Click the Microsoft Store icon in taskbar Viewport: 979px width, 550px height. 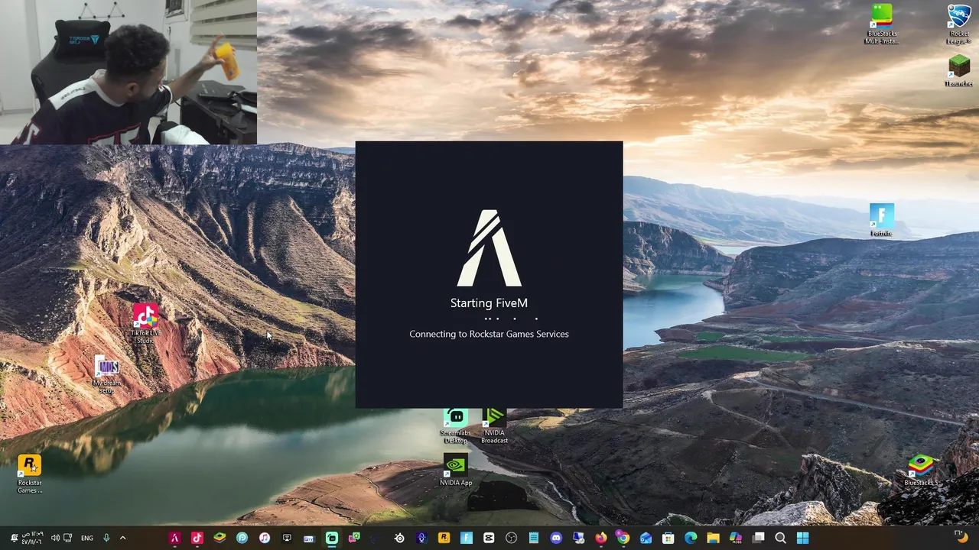(x=668, y=538)
